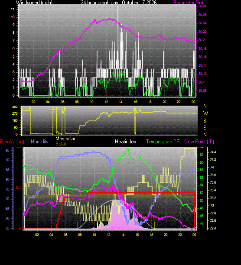Click the "30.1" barometer axis value
The image size is (241, 265).
tap(202, 82)
